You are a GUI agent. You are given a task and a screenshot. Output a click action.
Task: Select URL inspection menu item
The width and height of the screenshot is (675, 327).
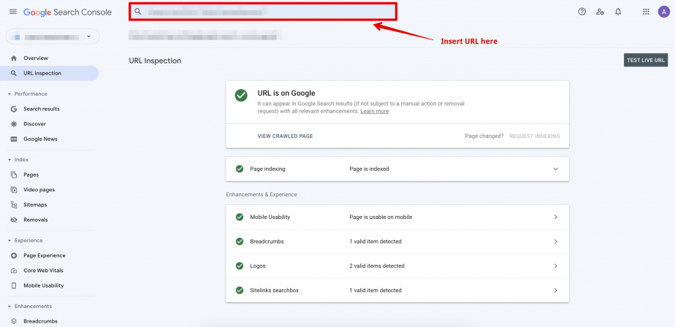[50, 73]
